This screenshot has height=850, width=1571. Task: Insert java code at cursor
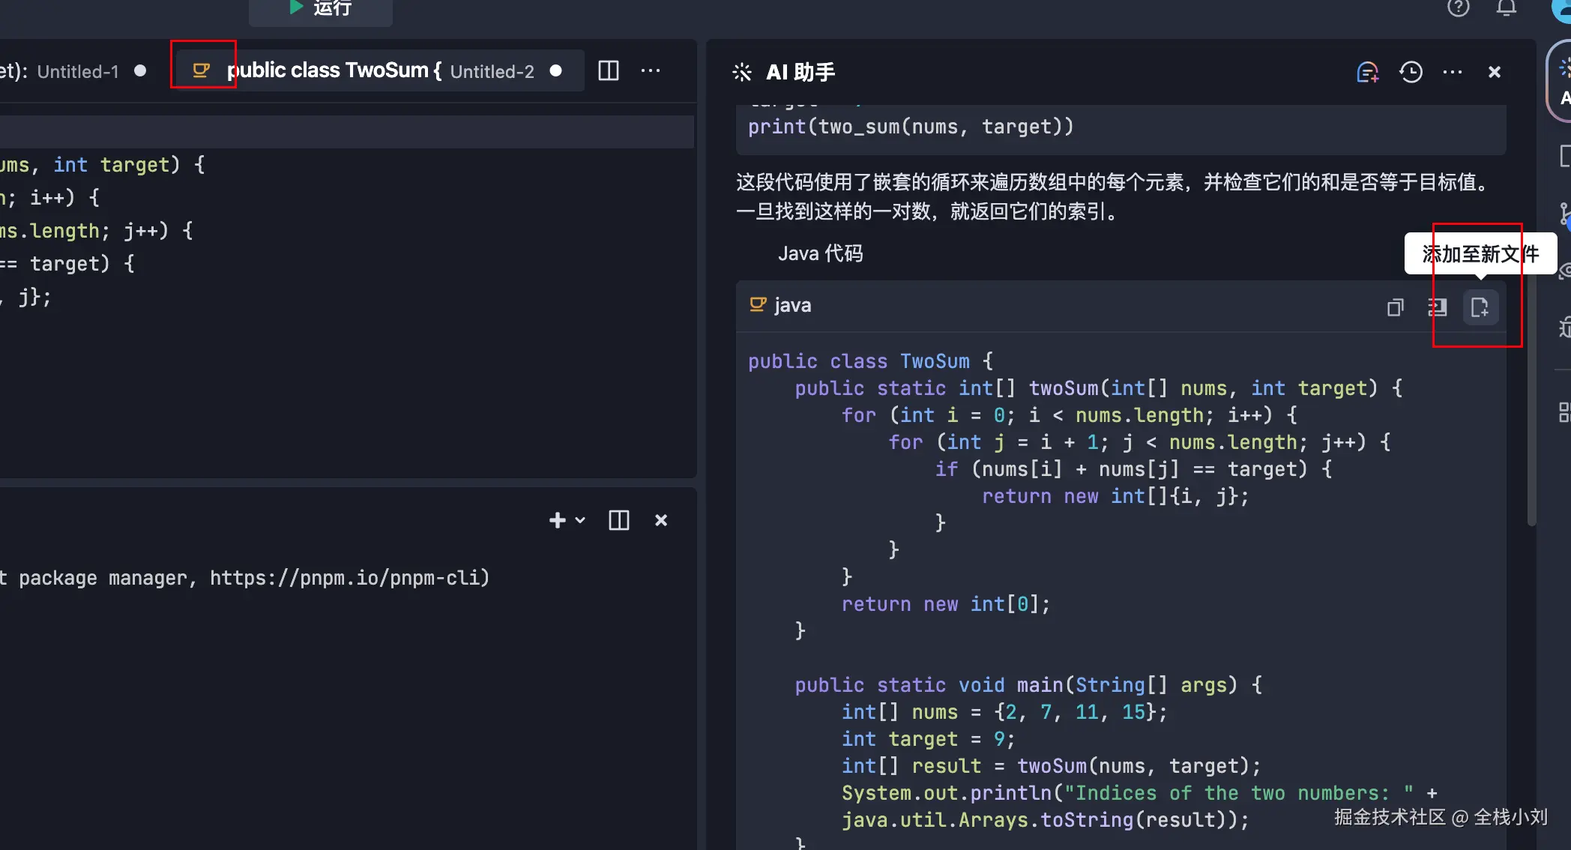tap(1437, 307)
